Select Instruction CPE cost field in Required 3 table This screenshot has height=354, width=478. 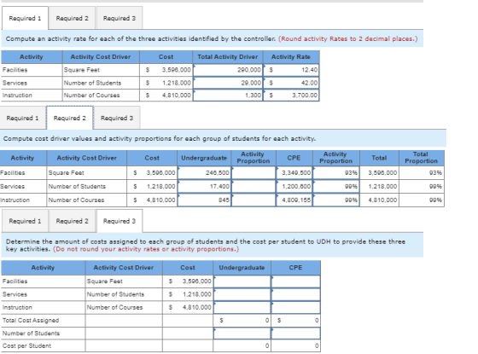coord(295,307)
